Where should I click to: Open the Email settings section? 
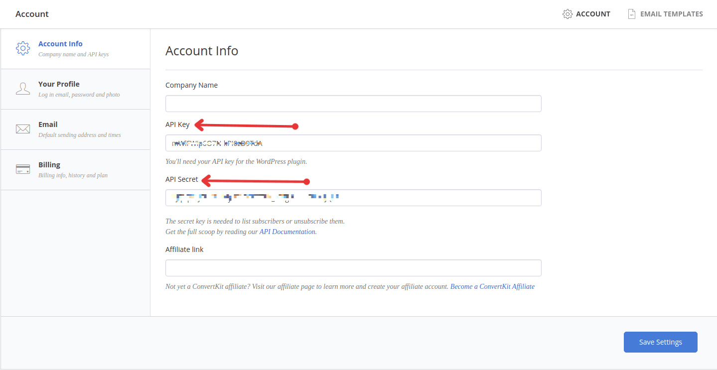click(x=76, y=129)
